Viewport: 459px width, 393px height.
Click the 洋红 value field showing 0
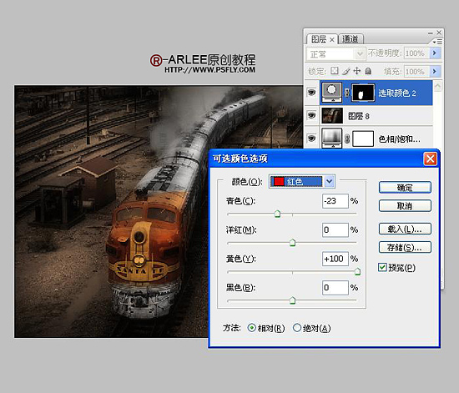click(x=335, y=229)
